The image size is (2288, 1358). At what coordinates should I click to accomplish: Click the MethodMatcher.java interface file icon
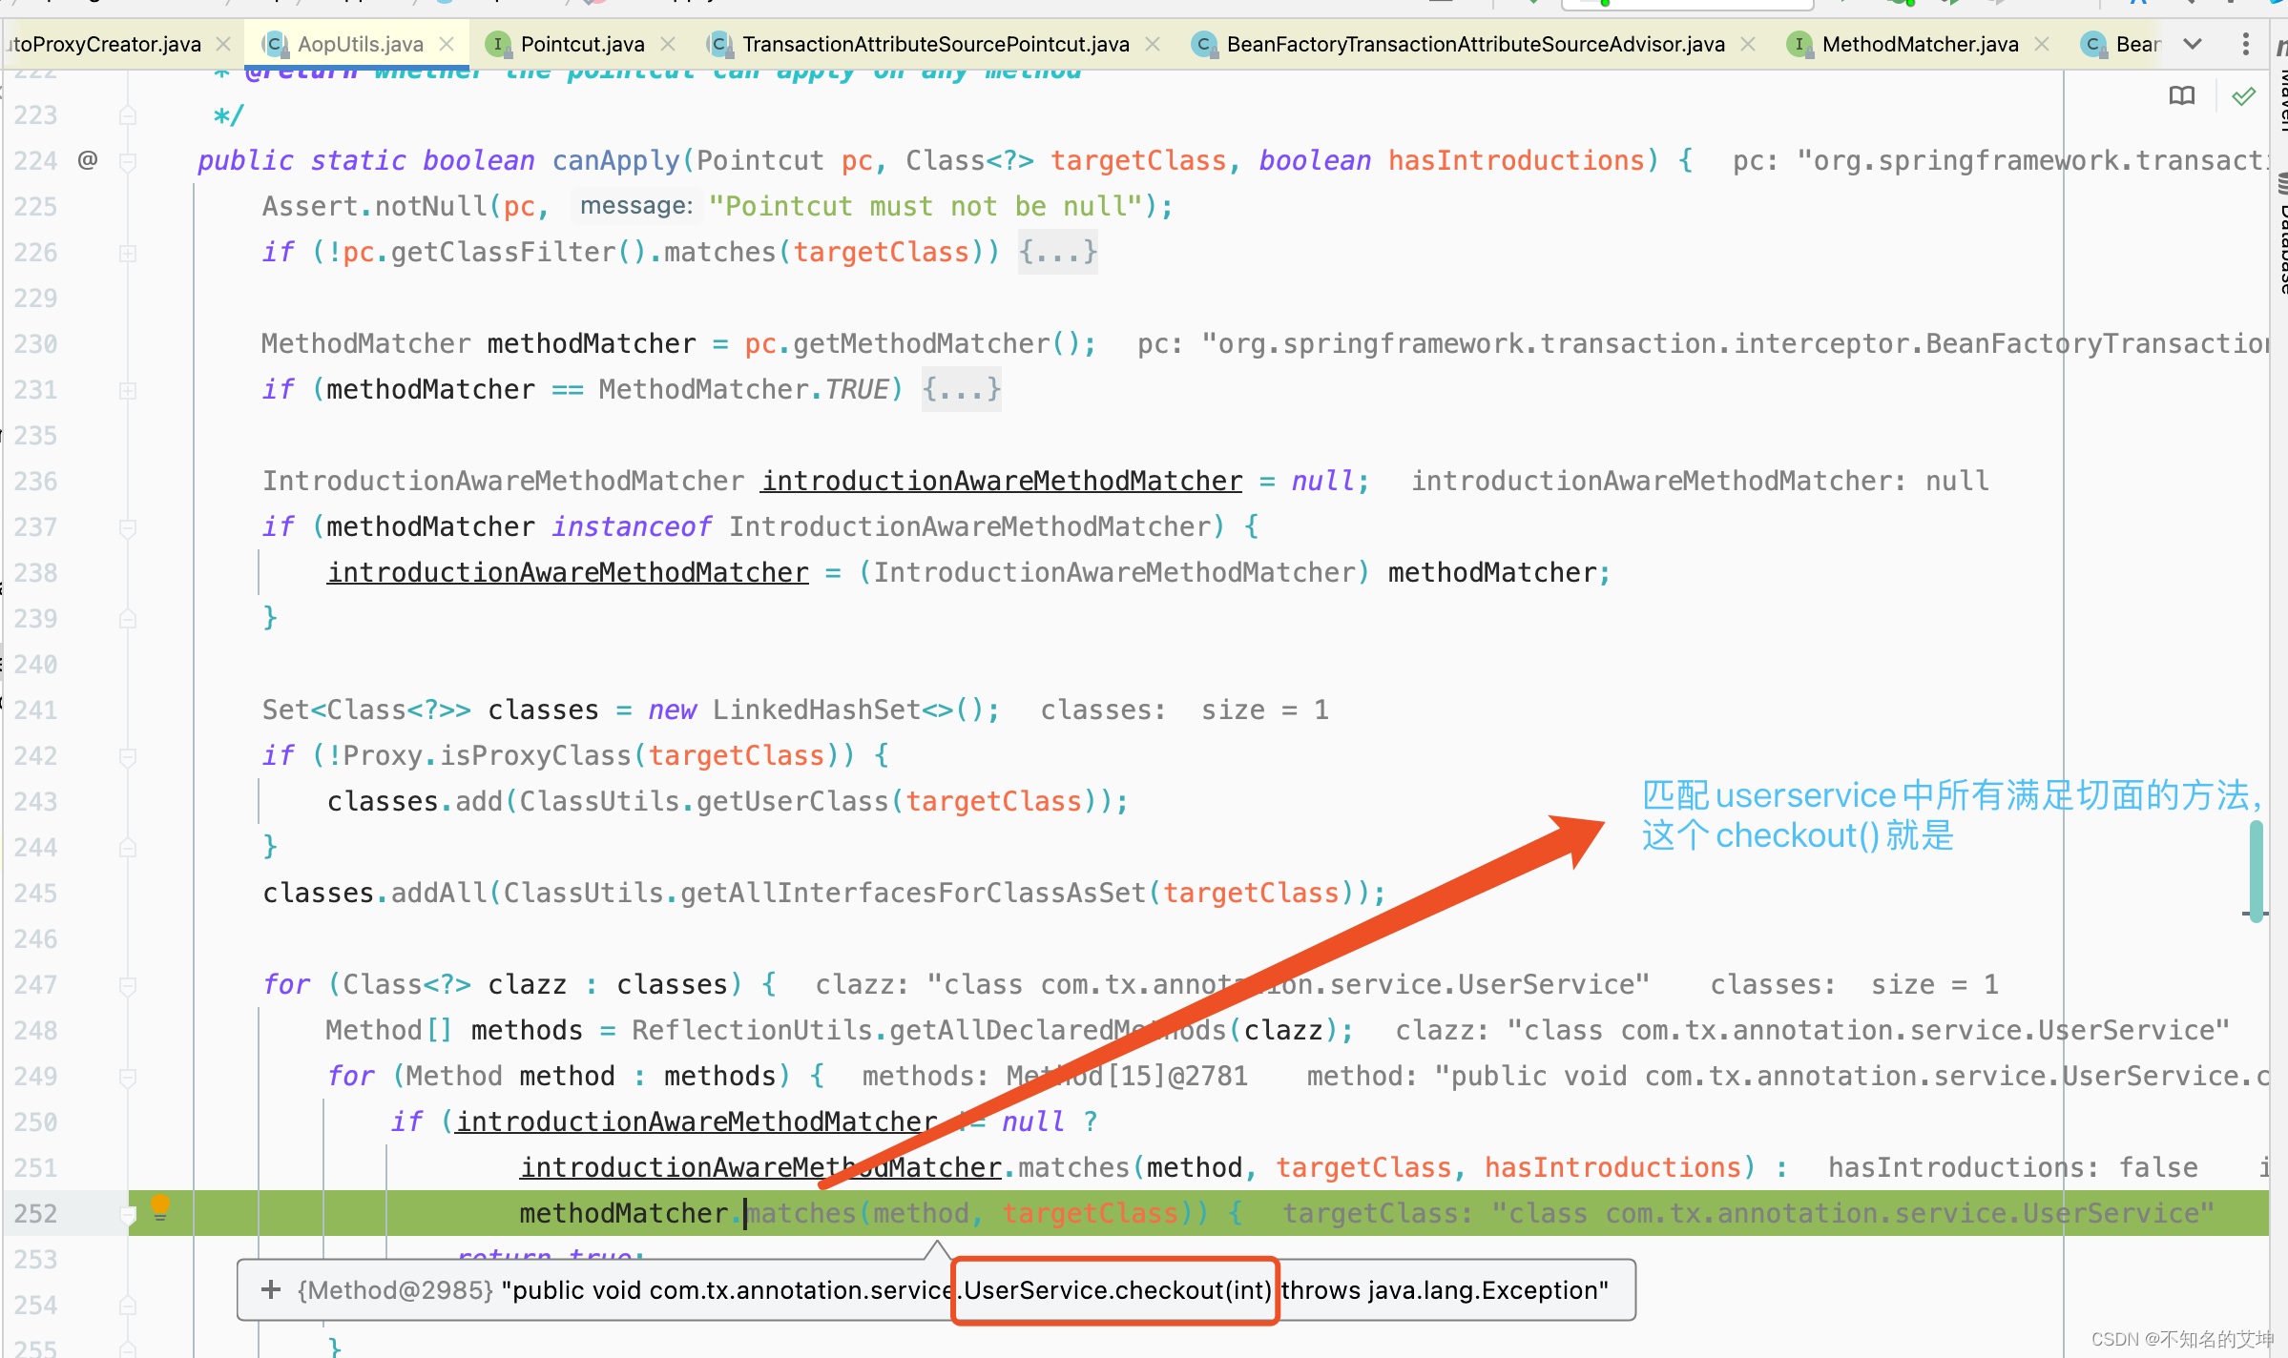[x=1799, y=44]
